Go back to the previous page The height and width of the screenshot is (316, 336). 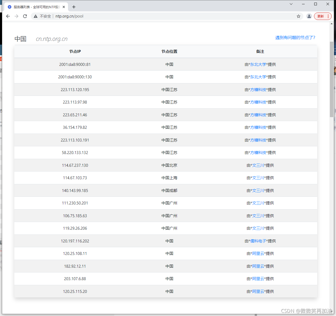tap(8, 16)
